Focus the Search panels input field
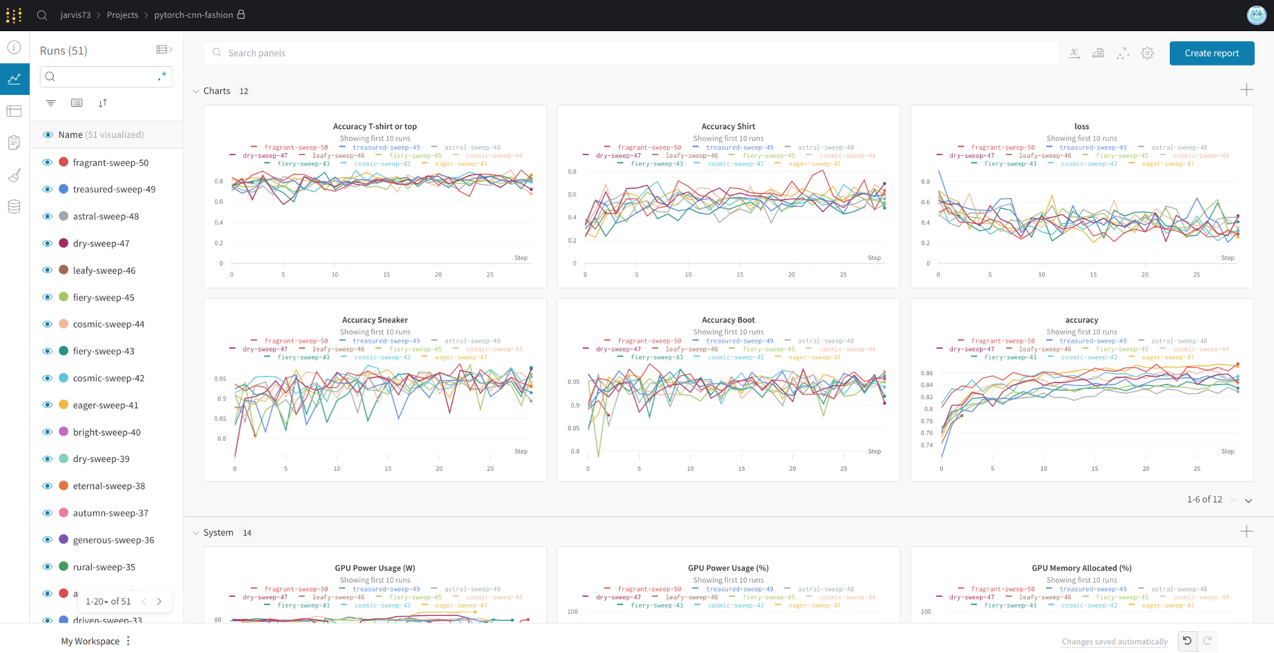This screenshot has height=653, width=1274. [631, 53]
